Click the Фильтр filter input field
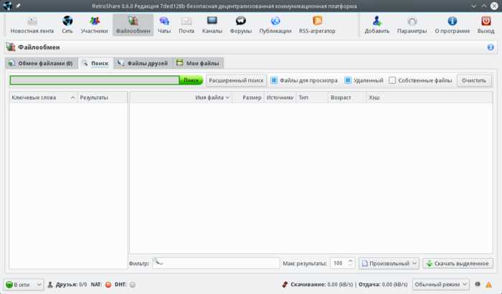This screenshot has width=502, height=294. [216, 263]
